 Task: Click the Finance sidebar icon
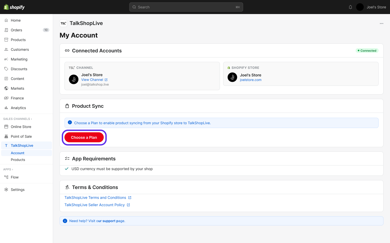(6, 98)
